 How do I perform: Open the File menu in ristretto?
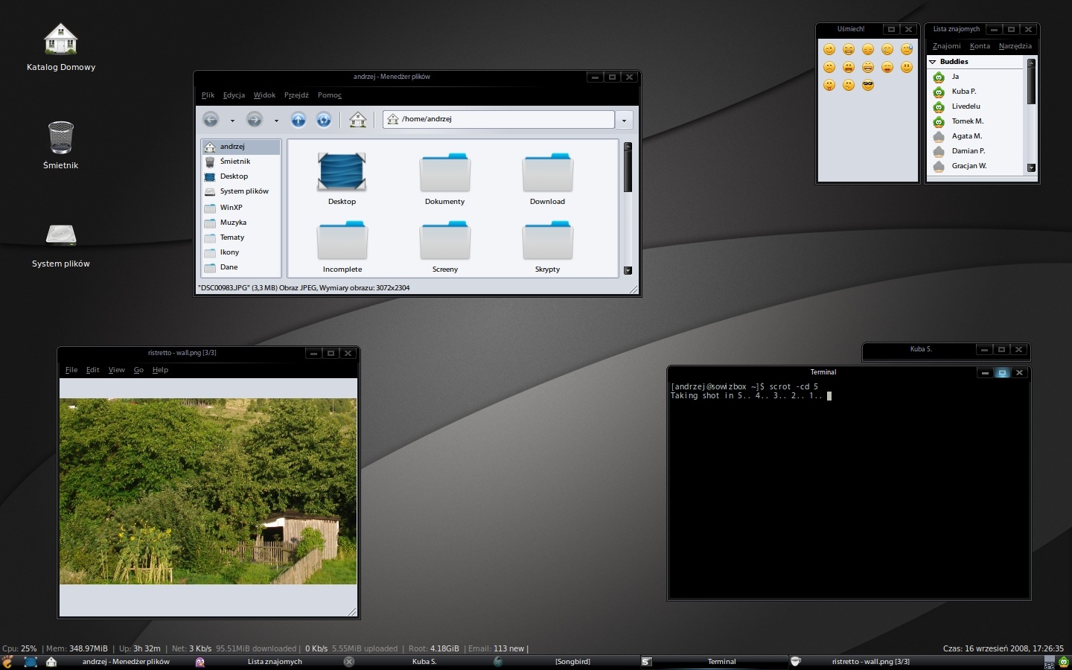tap(71, 370)
